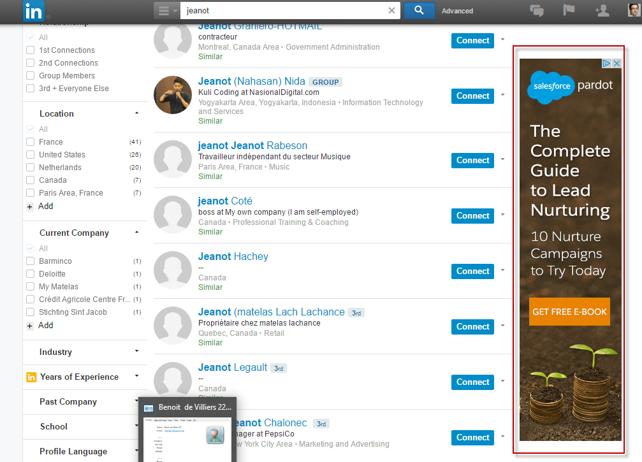Open Advanced search link
This screenshot has height=462, width=642.
point(457,11)
